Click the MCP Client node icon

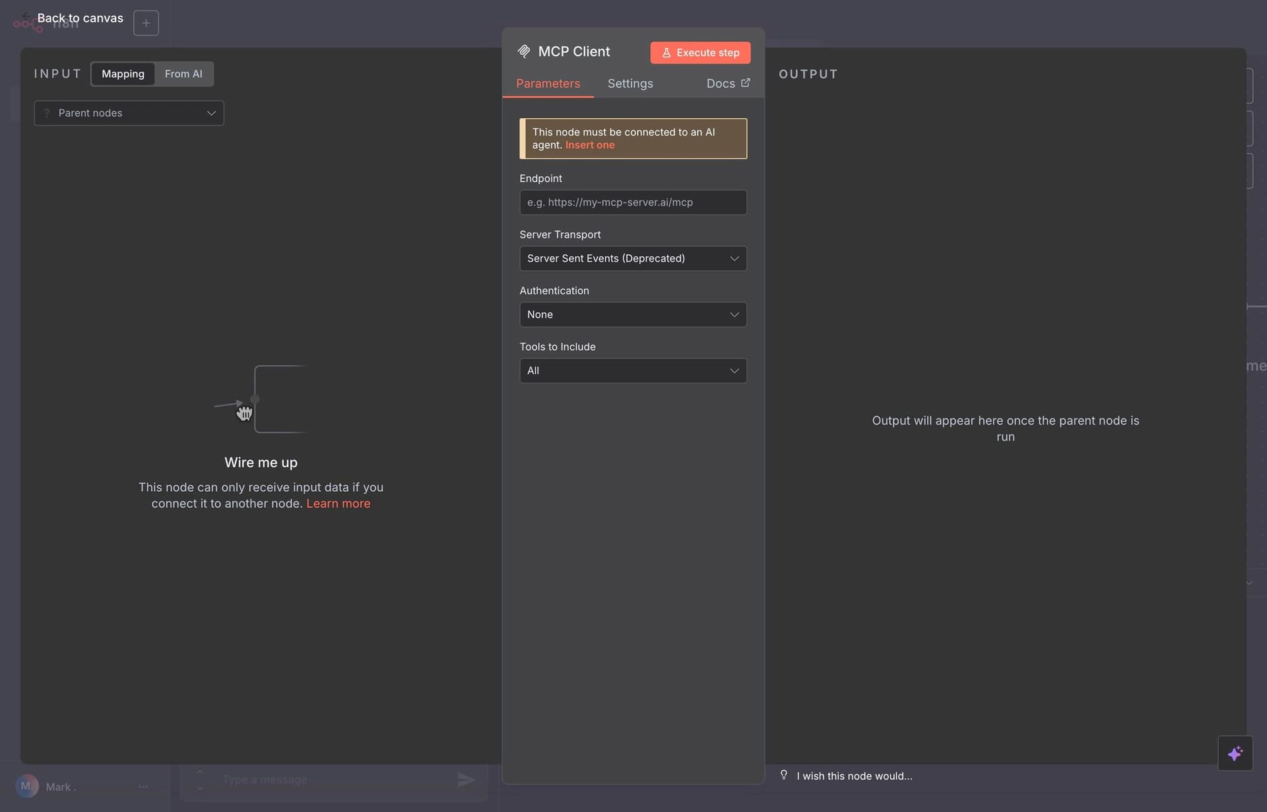click(524, 51)
